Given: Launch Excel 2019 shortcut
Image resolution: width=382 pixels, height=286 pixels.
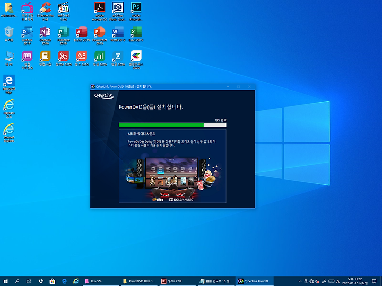Looking at the screenshot, I should point(136,34).
